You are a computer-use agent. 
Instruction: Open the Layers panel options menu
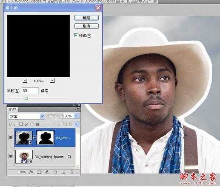point(77,109)
